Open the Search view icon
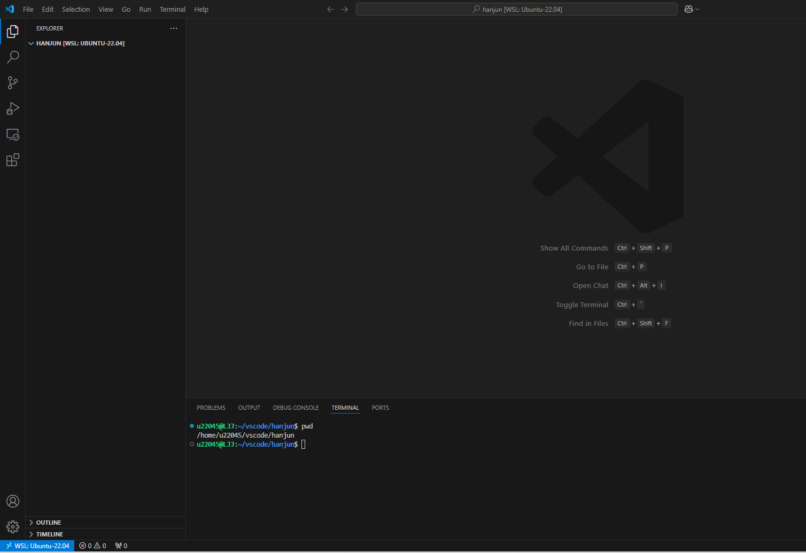 click(x=13, y=57)
